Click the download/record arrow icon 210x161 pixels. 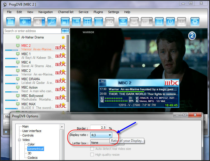tap(123, 22)
